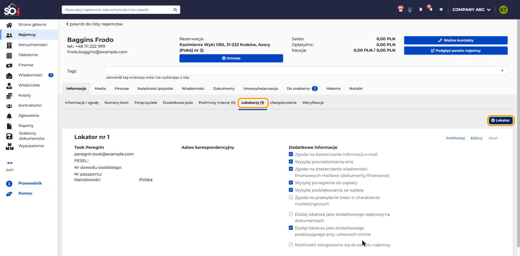Switch to the Ubezpieczenia sub-tab
Viewport: 520px width, 256px height.
[283, 103]
